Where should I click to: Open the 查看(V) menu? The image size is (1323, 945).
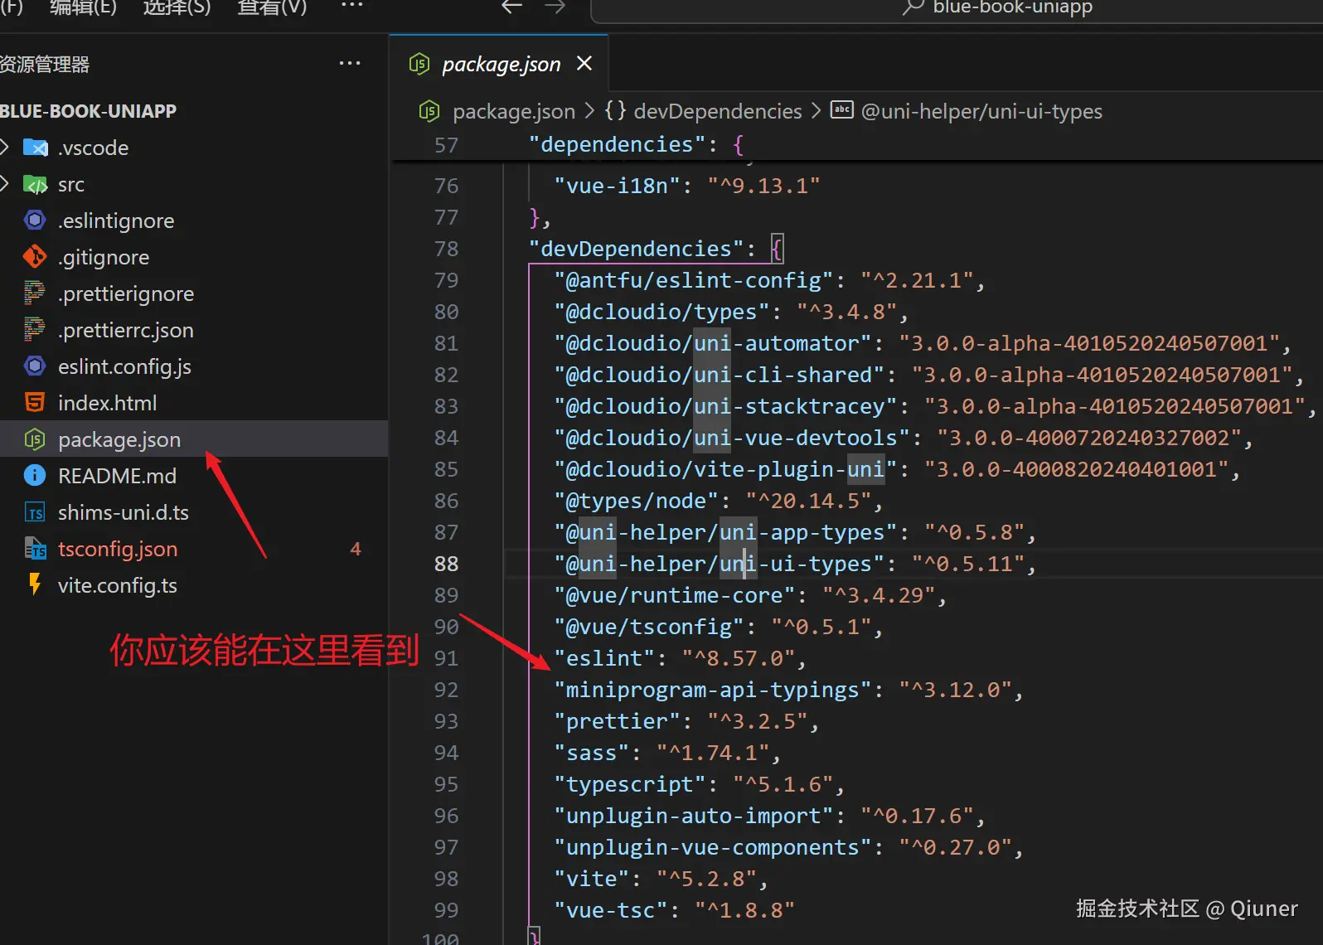[272, 7]
